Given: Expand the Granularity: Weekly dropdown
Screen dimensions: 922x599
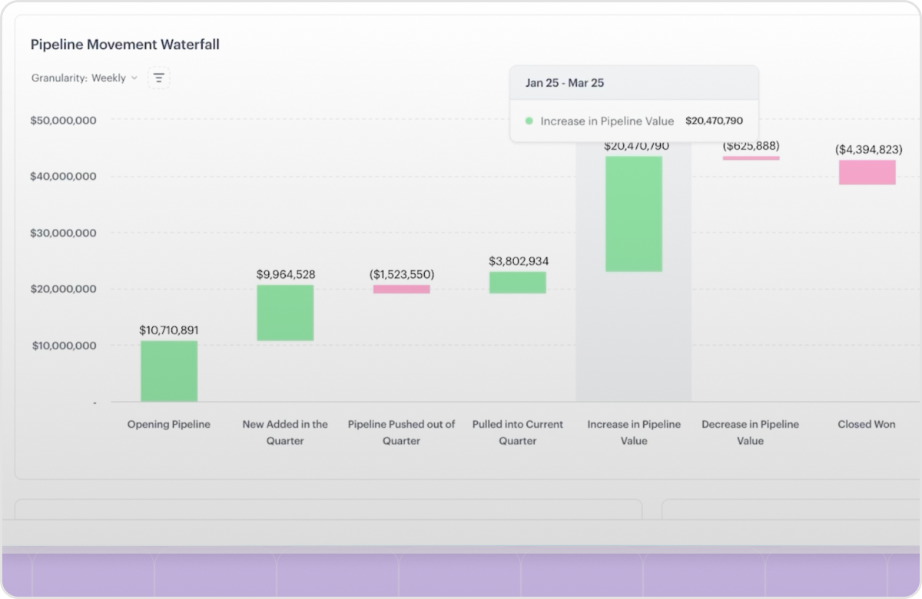Looking at the screenshot, I should (x=85, y=78).
